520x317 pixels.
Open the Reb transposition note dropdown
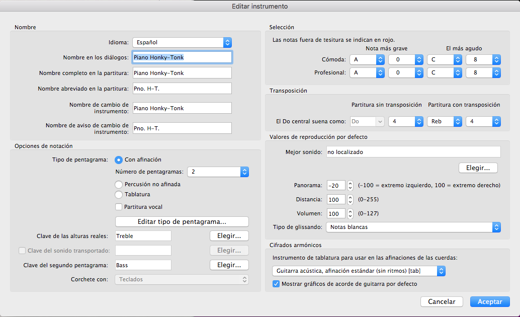click(x=444, y=121)
